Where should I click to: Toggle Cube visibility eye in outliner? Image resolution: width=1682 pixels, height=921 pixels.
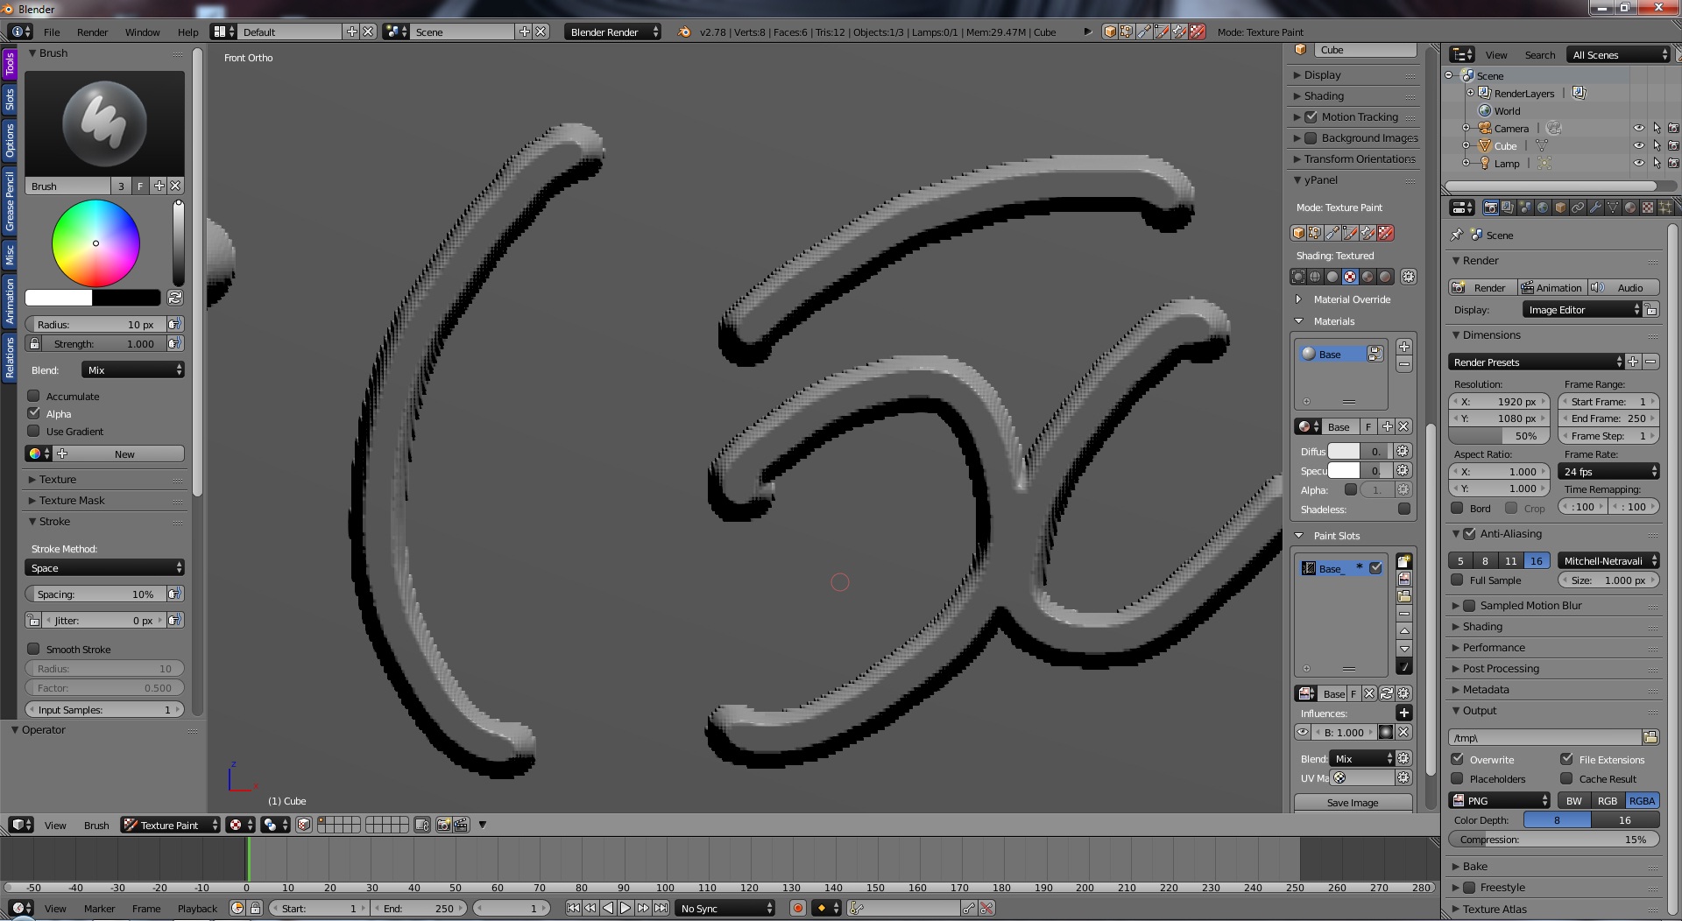[1638, 145]
